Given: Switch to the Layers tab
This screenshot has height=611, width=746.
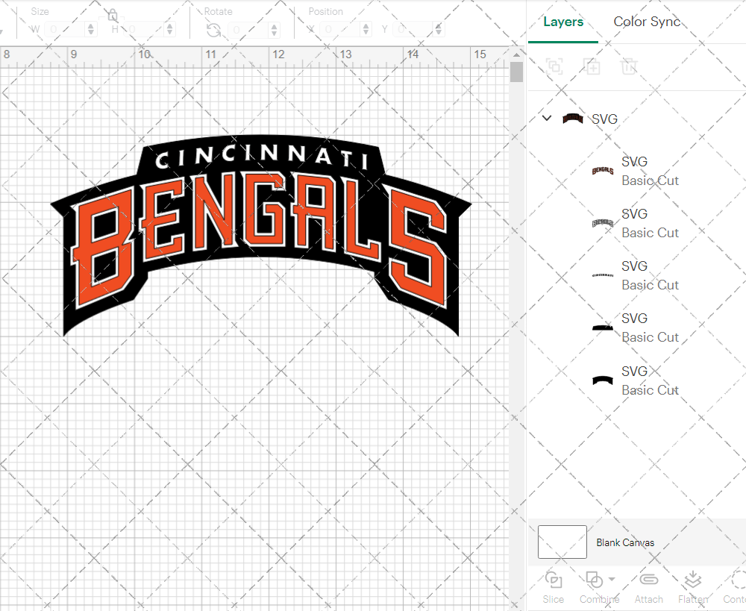Looking at the screenshot, I should pyautogui.click(x=562, y=22).
